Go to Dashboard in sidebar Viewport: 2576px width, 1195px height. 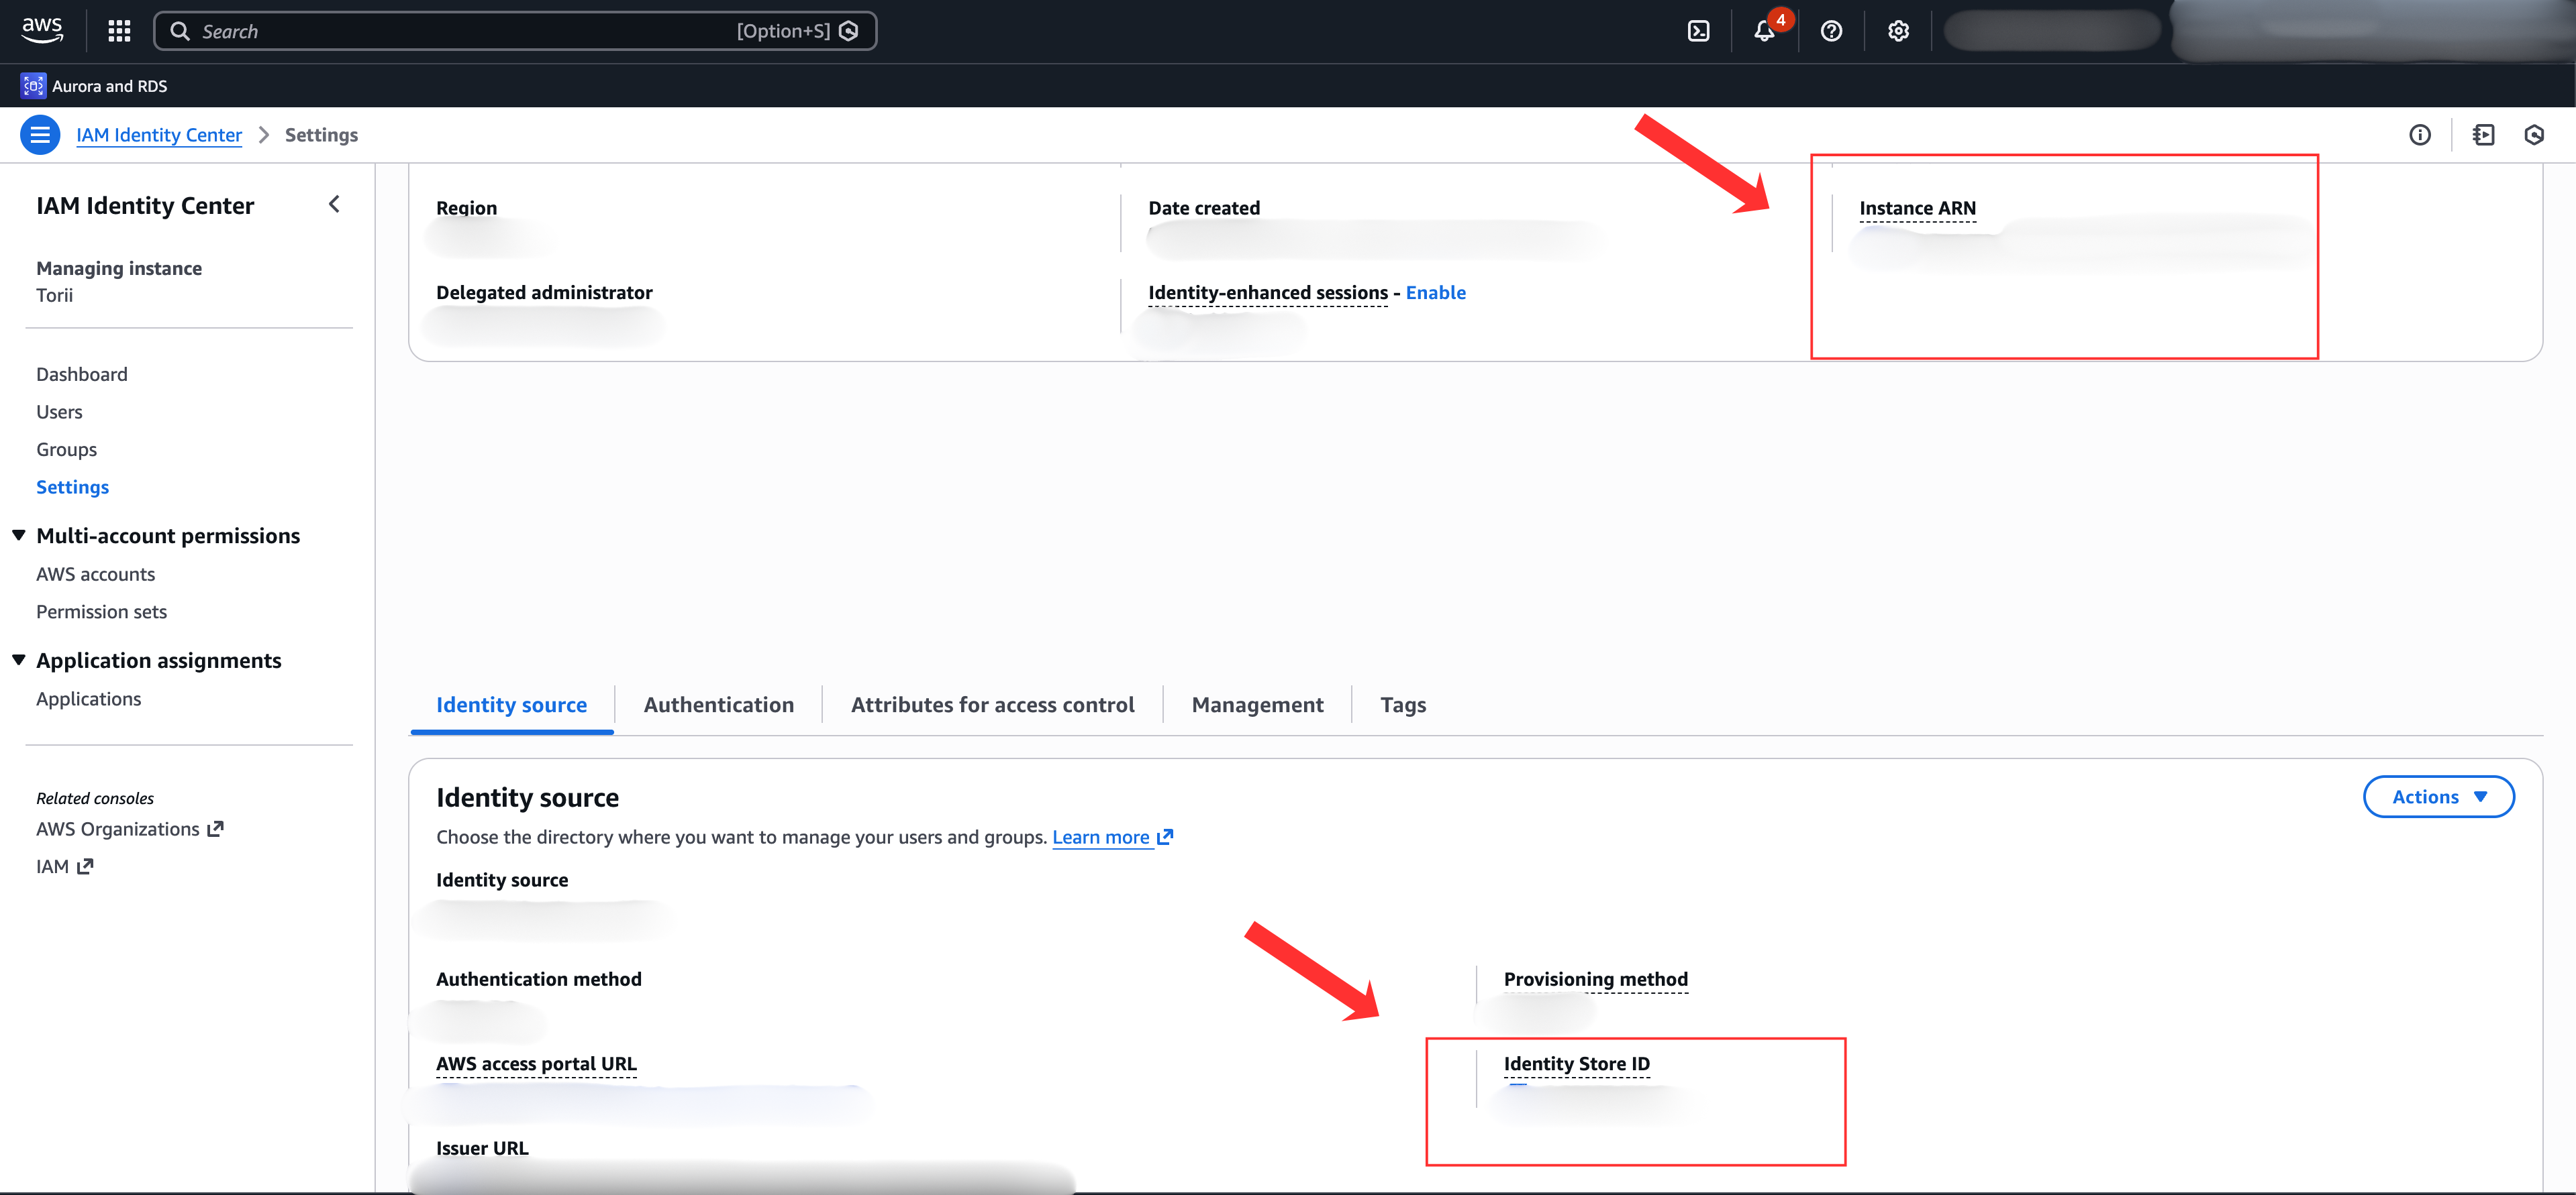click(x=82, y=374)
